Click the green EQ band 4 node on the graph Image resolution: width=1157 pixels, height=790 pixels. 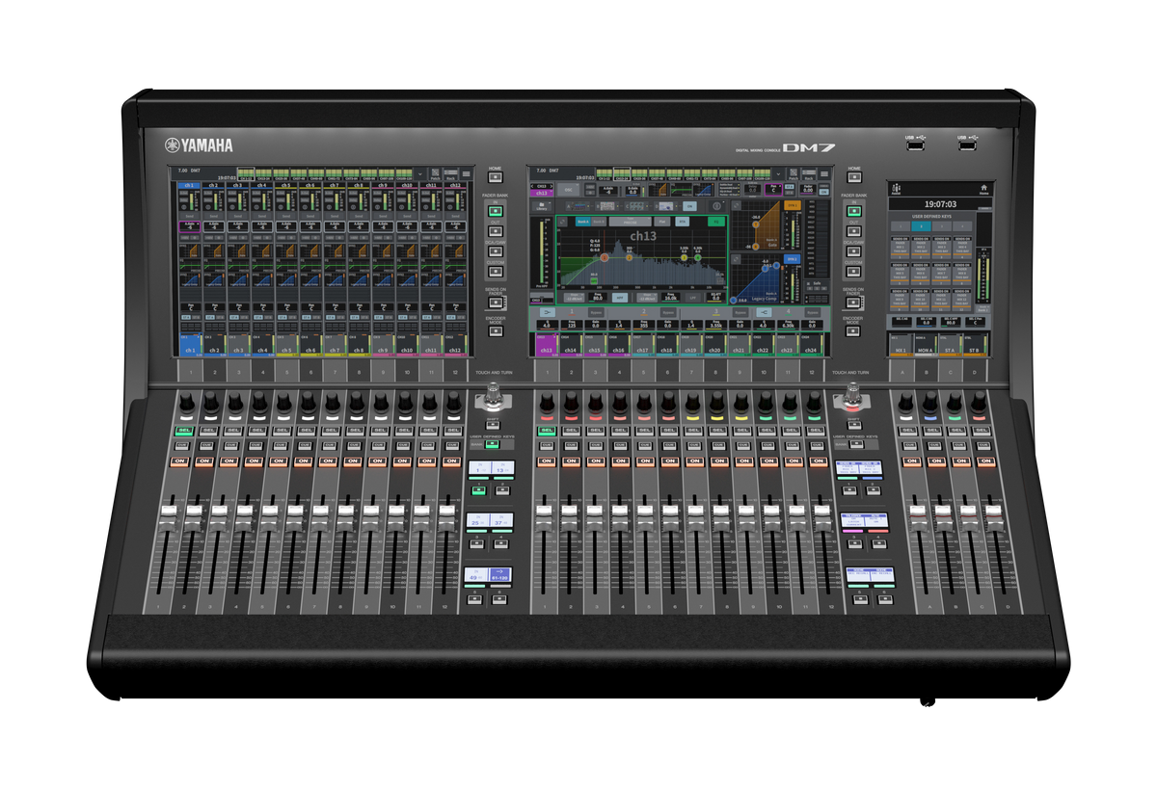click(x=698, y=258)
